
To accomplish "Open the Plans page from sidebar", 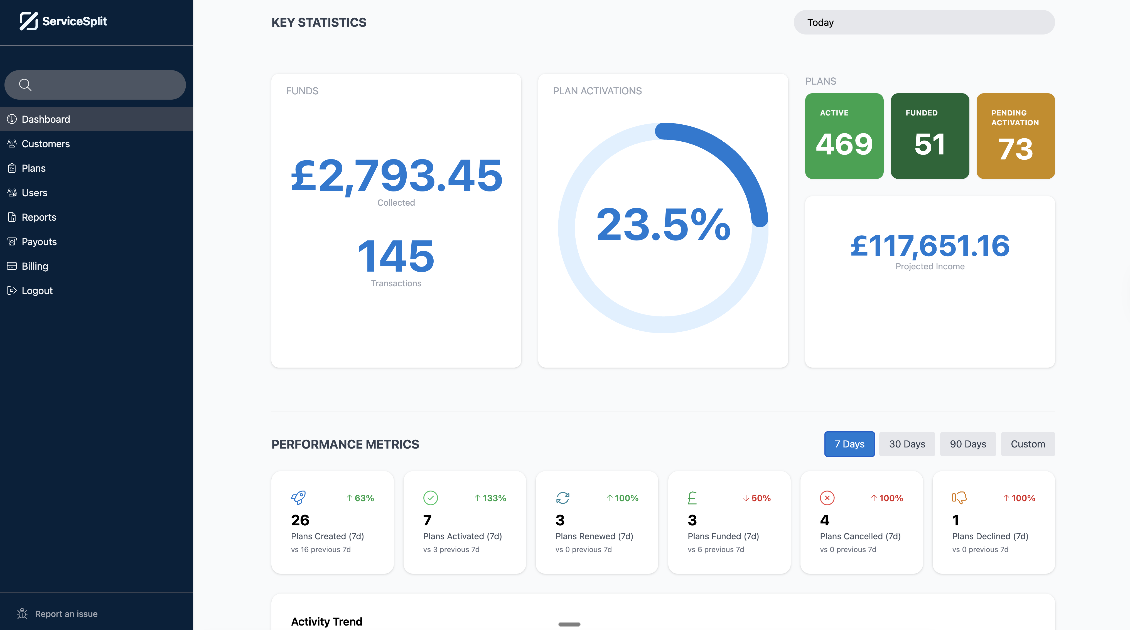I will (33, 168).
